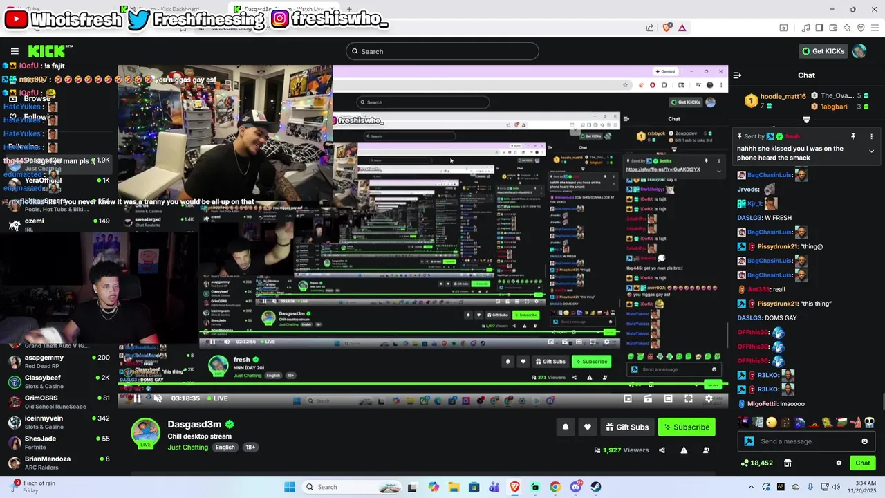Go to the Kick home logo
The height and width of the screenshot is (498, 885).
(50, 51)
